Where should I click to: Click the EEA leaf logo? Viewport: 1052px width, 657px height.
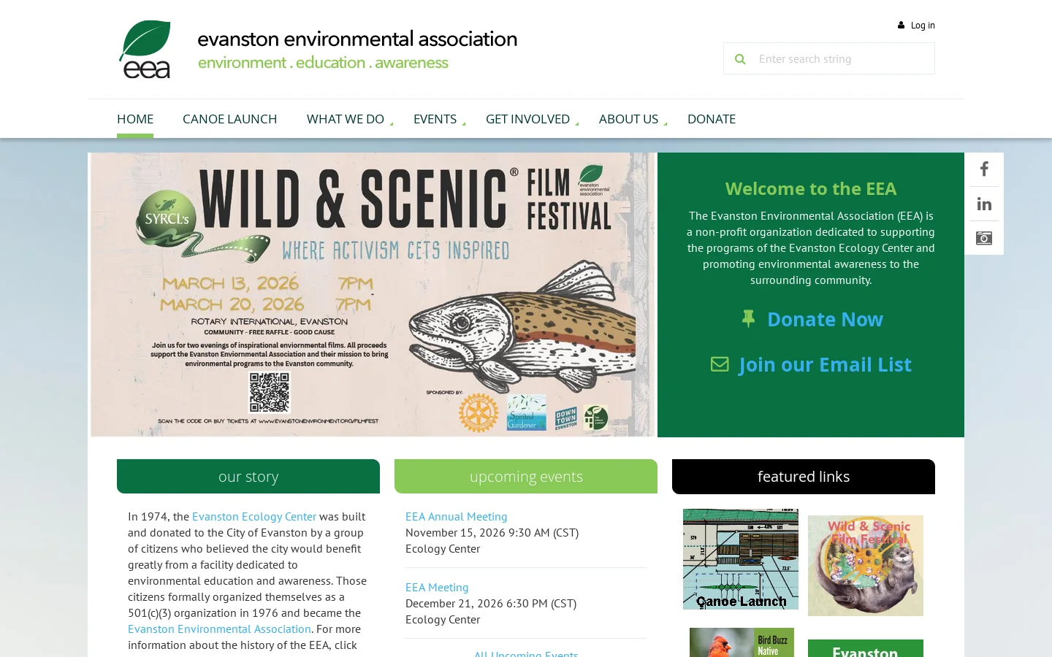coord(145,50)
